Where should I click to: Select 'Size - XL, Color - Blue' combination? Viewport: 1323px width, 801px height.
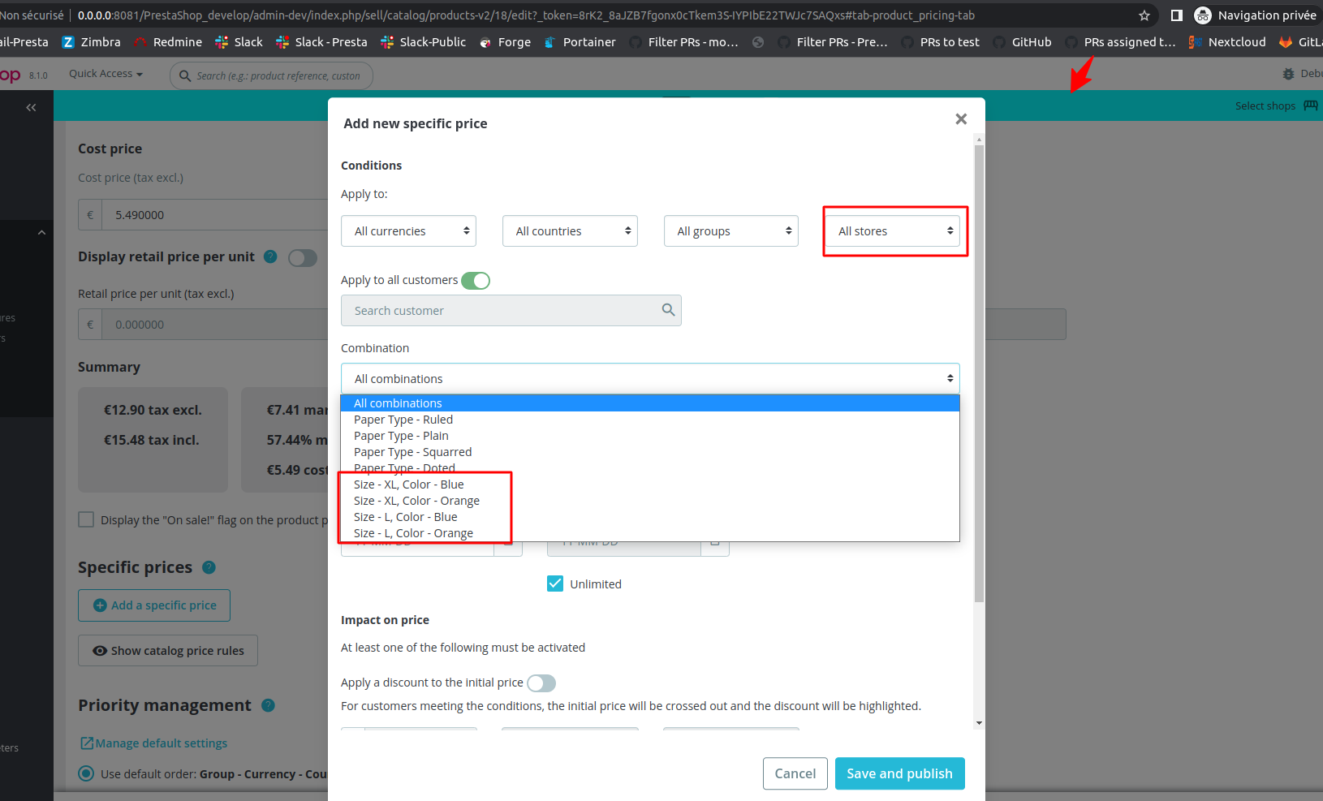(x=408, y=484)
